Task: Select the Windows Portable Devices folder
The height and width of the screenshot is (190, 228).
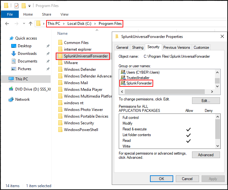Action: pos(86,116)
